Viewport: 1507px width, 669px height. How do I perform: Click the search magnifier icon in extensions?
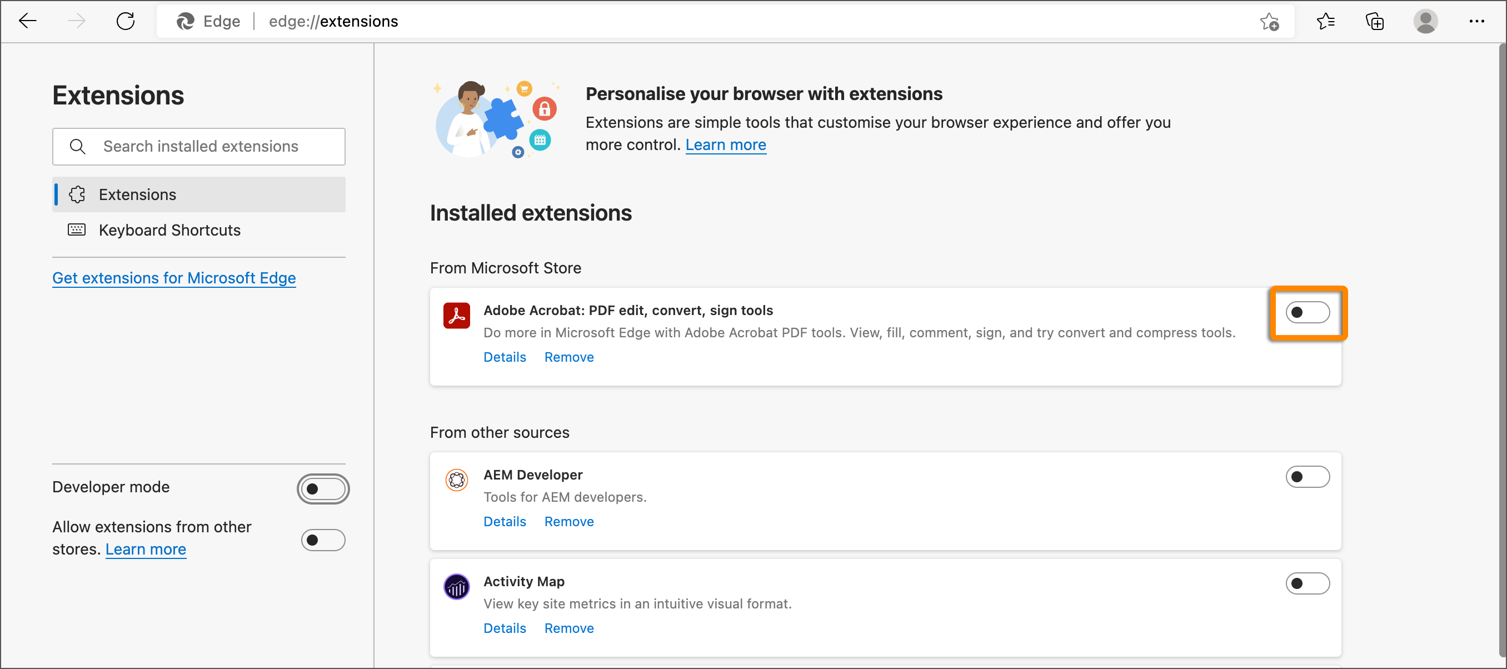(x=77, y=146)
